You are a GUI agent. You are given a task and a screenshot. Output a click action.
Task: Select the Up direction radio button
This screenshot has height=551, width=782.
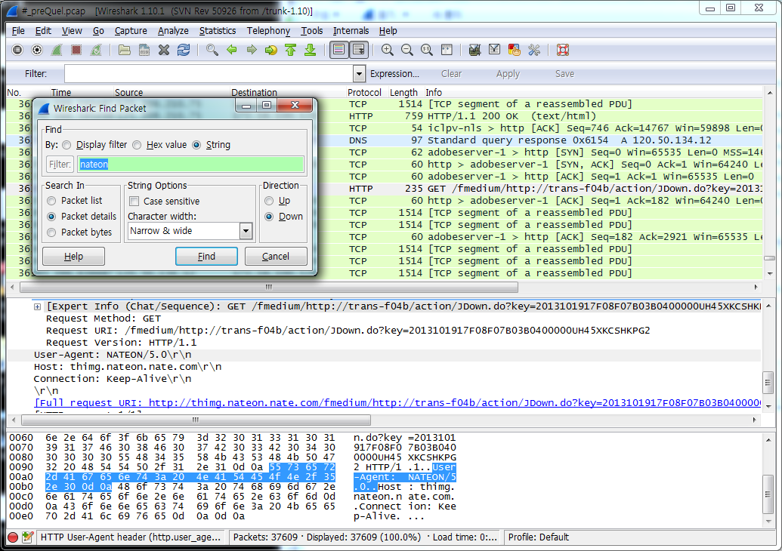point(269,201)
